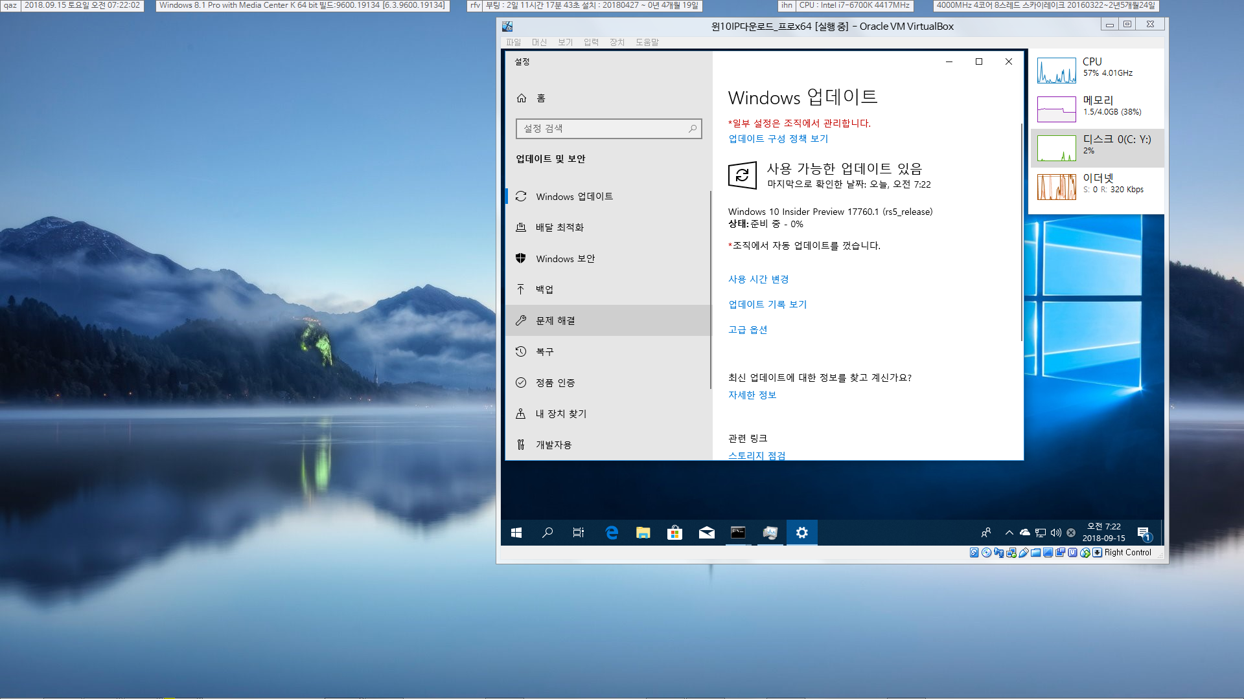Click VirtualBox mouse integration status icon
The width and height of the screenshot is (1244, 699).
point(1085,552)
